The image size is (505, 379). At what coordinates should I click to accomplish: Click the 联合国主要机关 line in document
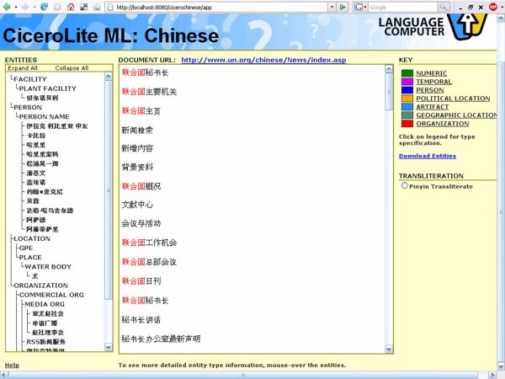149,92
